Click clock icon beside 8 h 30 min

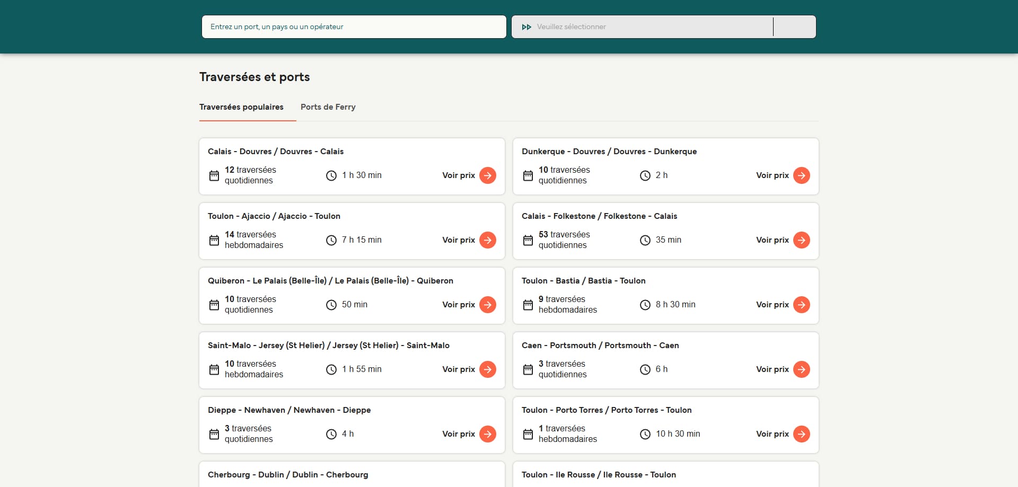[645, 305]
